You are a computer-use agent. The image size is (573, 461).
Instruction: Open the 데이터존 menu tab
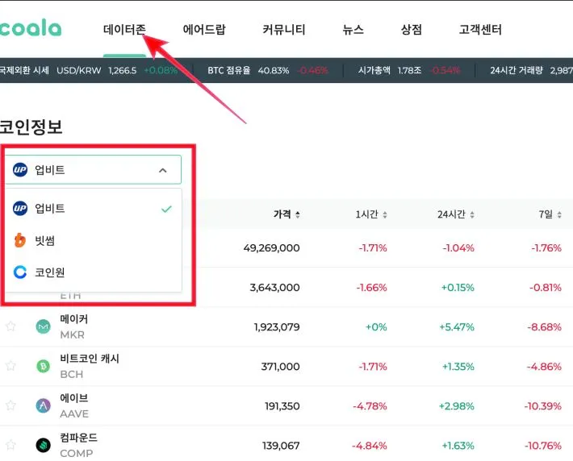click(124, 30)
